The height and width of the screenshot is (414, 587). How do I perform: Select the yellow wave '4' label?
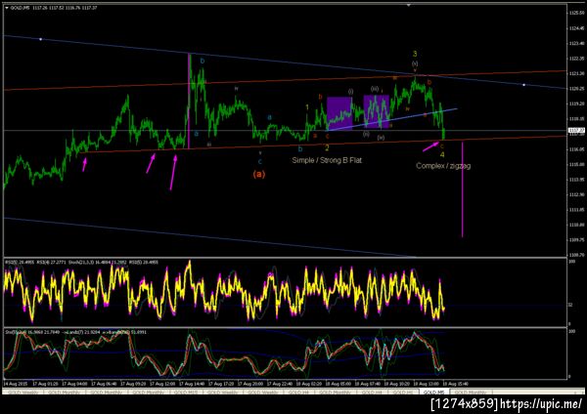pos(442,154)
